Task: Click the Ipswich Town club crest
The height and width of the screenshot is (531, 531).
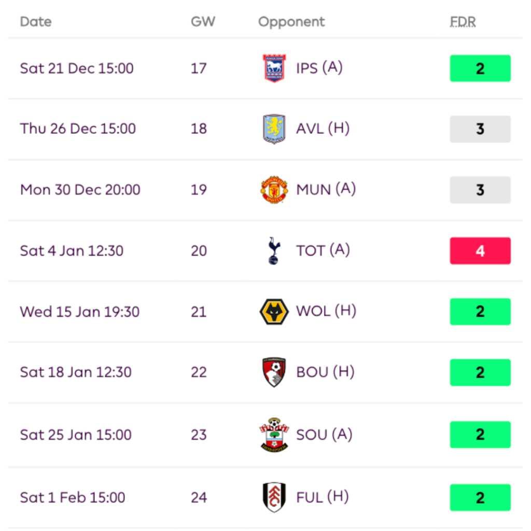Action: [274, 68]
